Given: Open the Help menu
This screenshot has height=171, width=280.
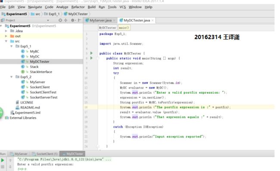Looking at the screenshot, I should pyautogui.click(x=148, y=7).
